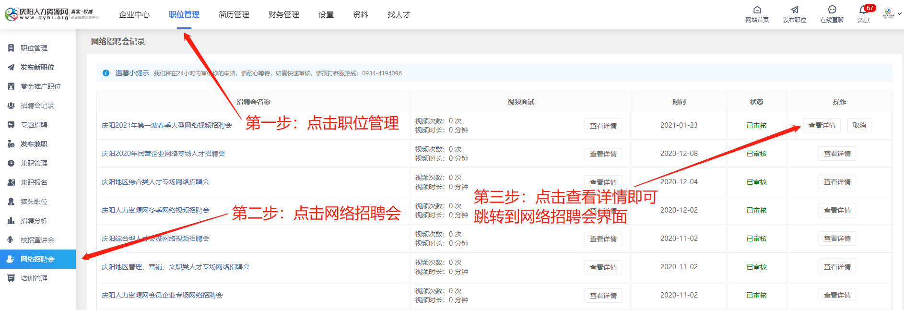
Task: Click 赏金推广职位 sidebar icon
Action: 11,86
